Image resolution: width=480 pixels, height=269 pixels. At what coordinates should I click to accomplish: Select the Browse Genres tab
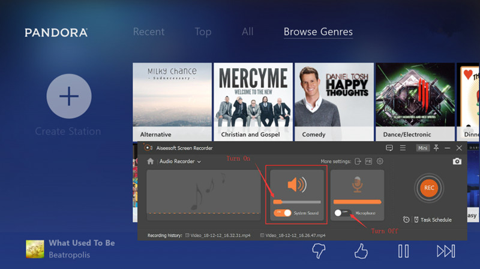[x=318, y=32]
